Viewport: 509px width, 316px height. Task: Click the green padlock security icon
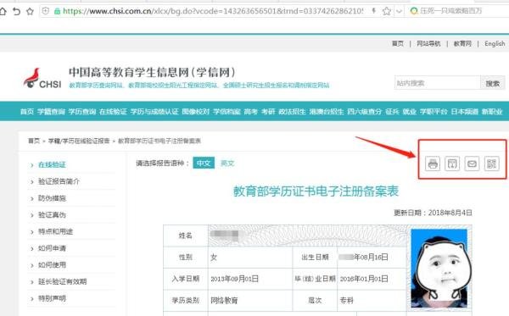click(x=57, y=11)
